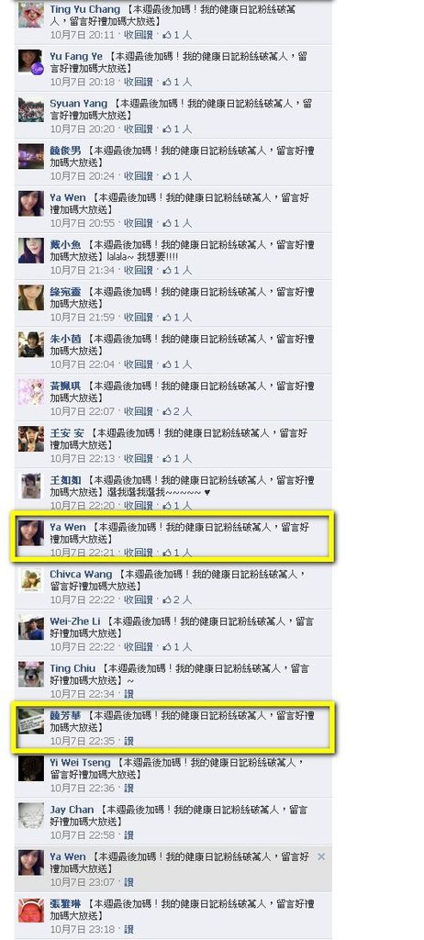The height and width of the screenshot is (940, 424).
Task: Unlike Syuan Yang's comment via 收回讚
Action: tap(139, 129)
